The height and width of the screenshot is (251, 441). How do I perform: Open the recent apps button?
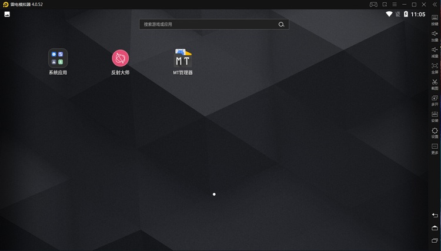coord(435,240)
